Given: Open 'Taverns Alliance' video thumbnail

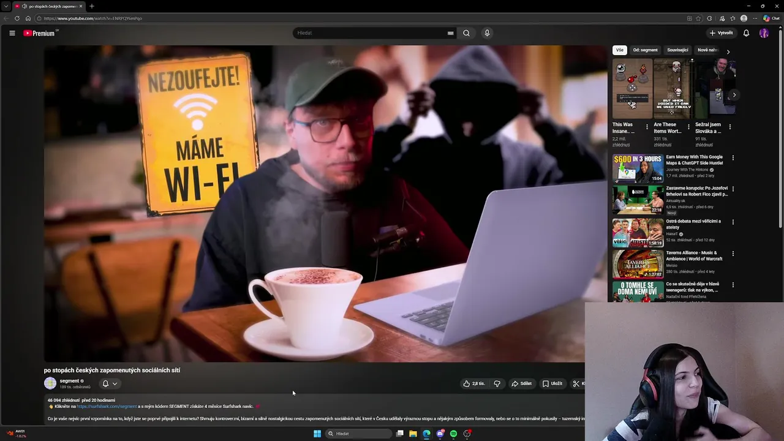Looking at the screenshot, I should click(x=638, y=264).
